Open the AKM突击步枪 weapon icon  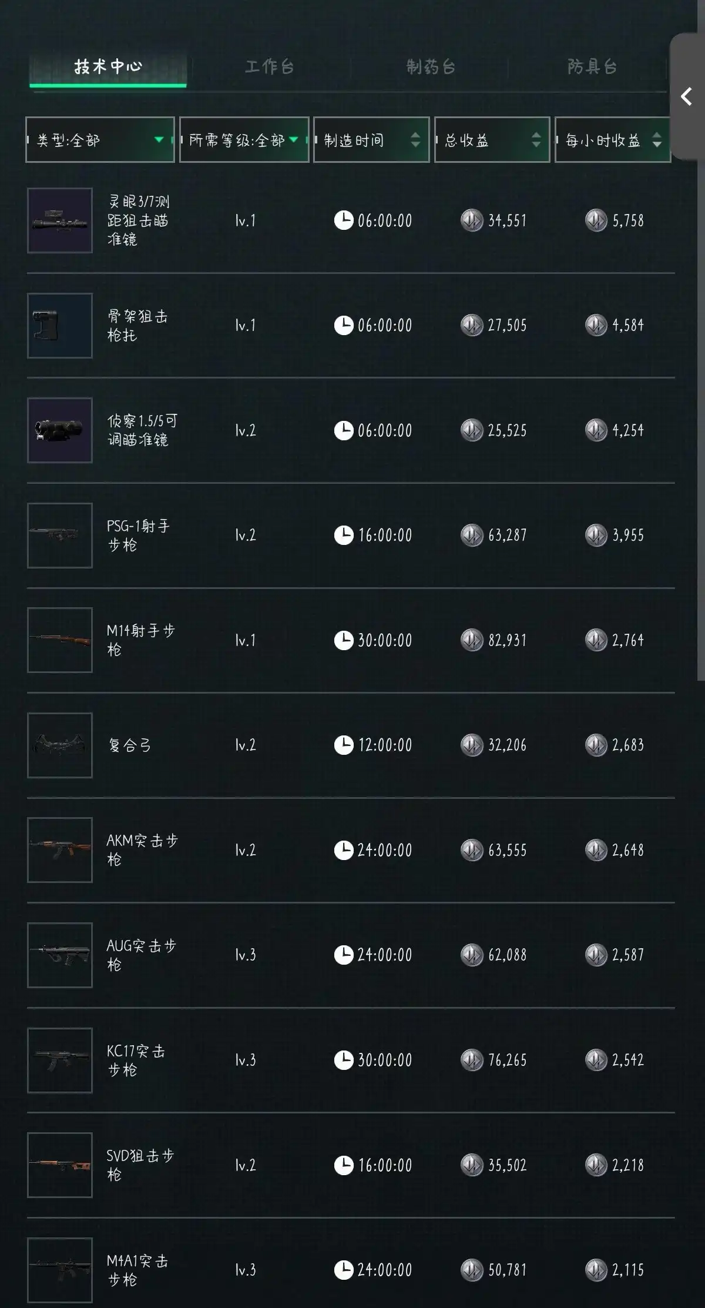(60, 850)
